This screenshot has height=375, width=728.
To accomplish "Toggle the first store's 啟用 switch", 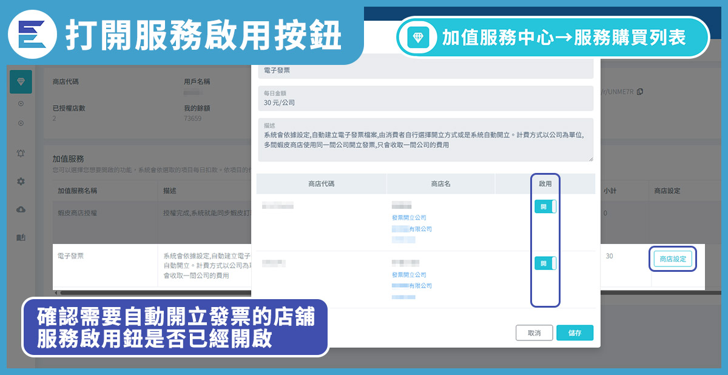I will tap(545, 206).
